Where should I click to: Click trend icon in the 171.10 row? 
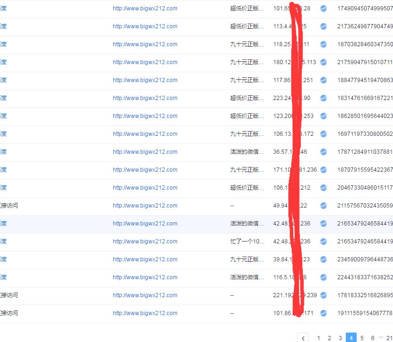coord(324,170)
